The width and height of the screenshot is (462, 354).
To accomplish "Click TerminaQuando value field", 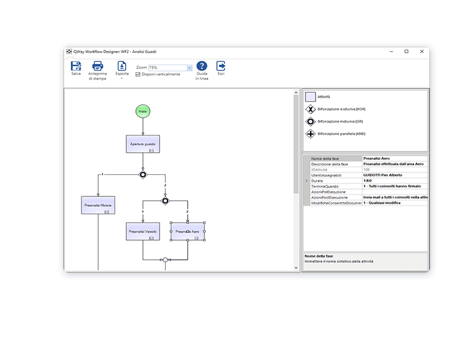I will coord(395,187).
